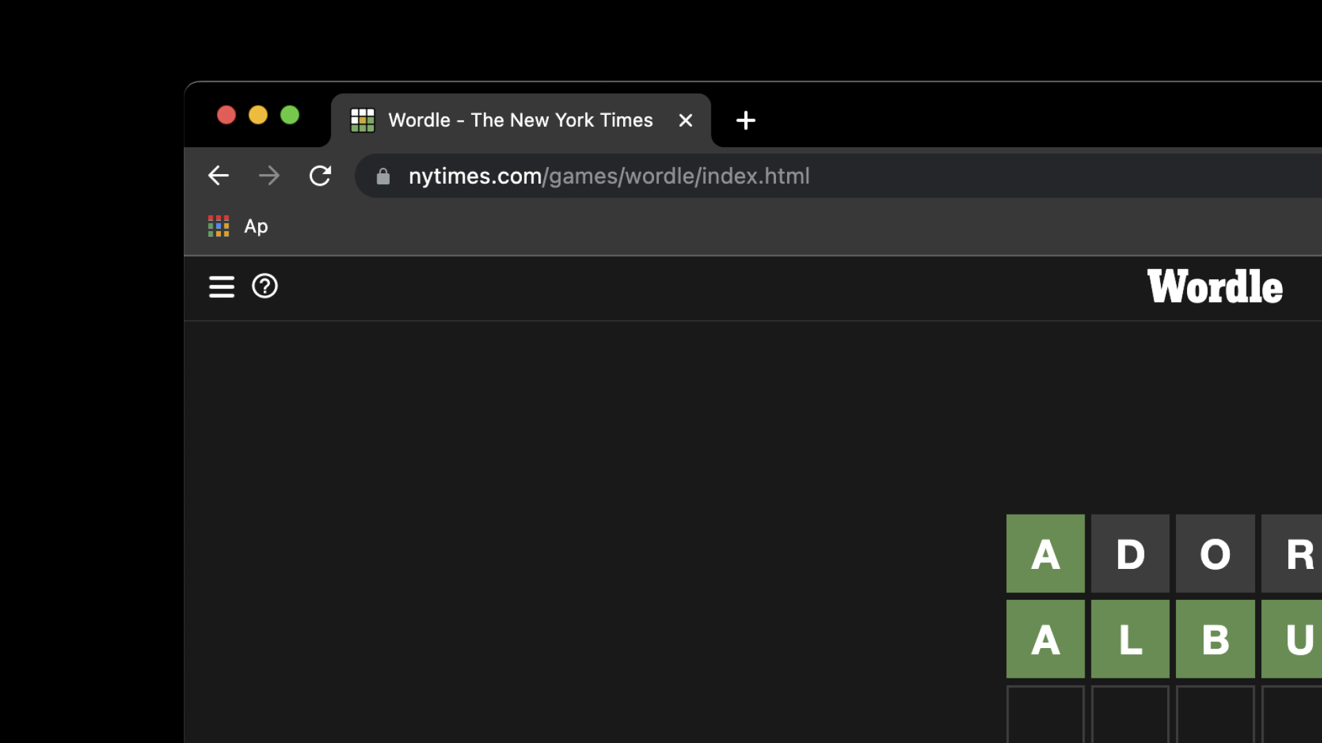Click the green A tile in first row
This screenshot has width=1322, height=743.
click(x=1045, y=554)
